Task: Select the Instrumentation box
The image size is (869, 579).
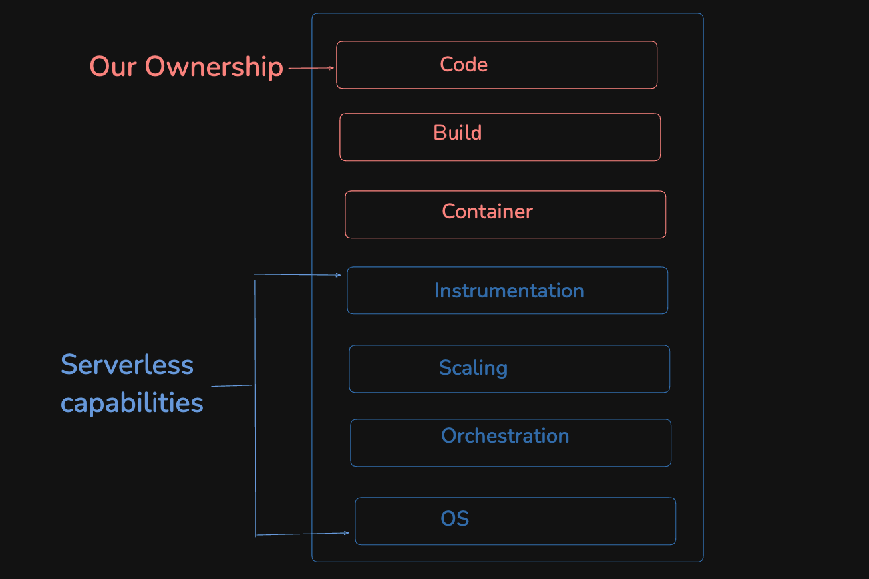Action: [508, 290]
